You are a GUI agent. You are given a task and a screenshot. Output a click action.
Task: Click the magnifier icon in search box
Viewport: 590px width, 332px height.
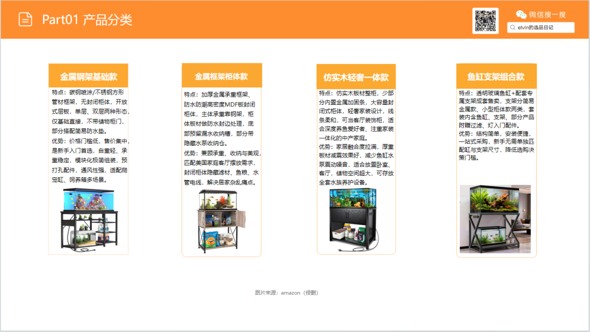point(512,27)
